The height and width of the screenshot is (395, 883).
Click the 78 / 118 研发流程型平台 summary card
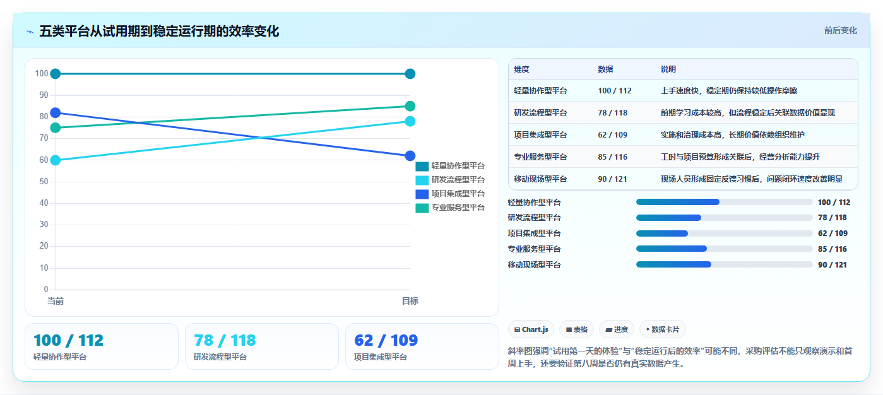click(262, 346)
